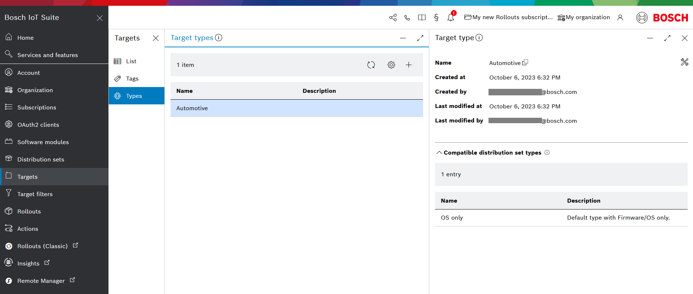Open the notifications bell
The width and height of the screenshot is (693, 294).
451,17
